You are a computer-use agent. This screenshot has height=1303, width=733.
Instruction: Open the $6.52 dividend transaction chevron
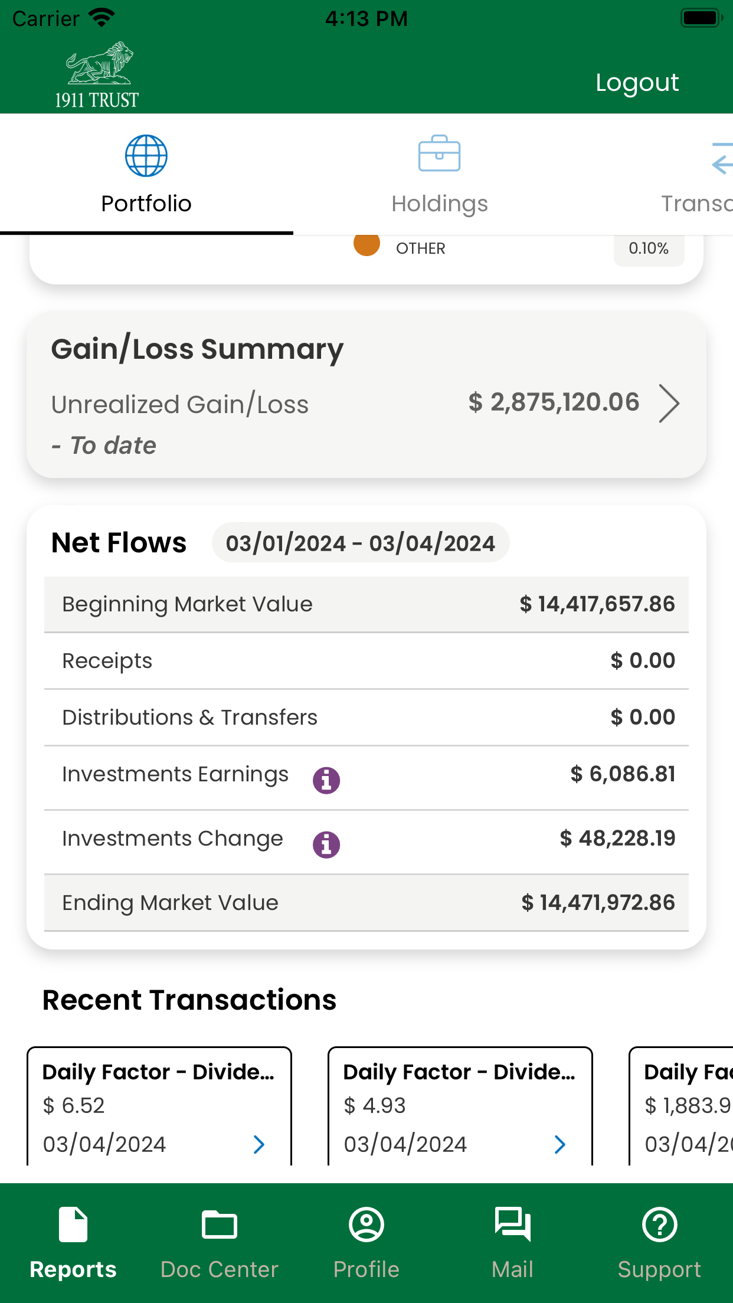point(259,1144)
